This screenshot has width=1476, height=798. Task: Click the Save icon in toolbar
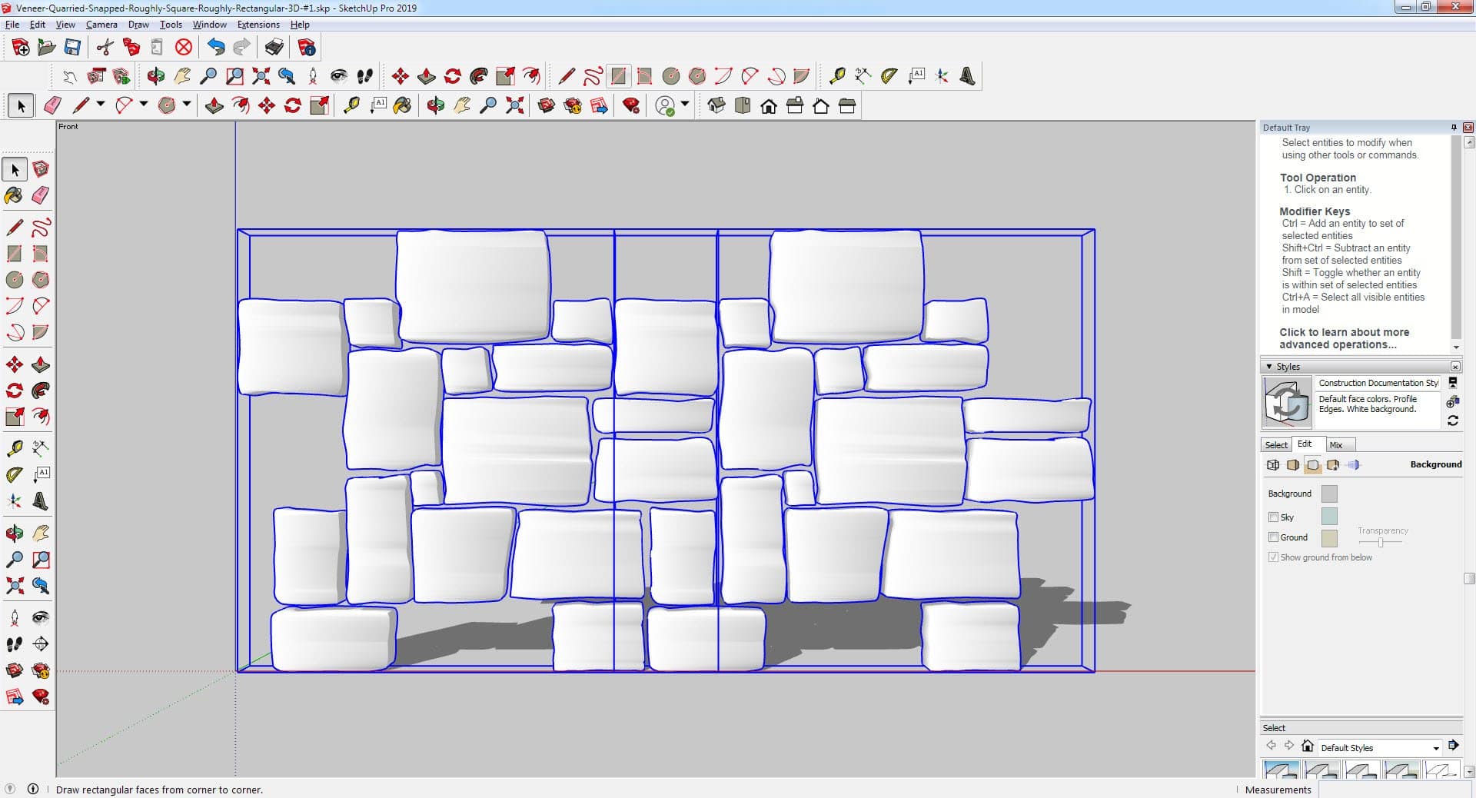pyautogui.click(x=72, y=48)
